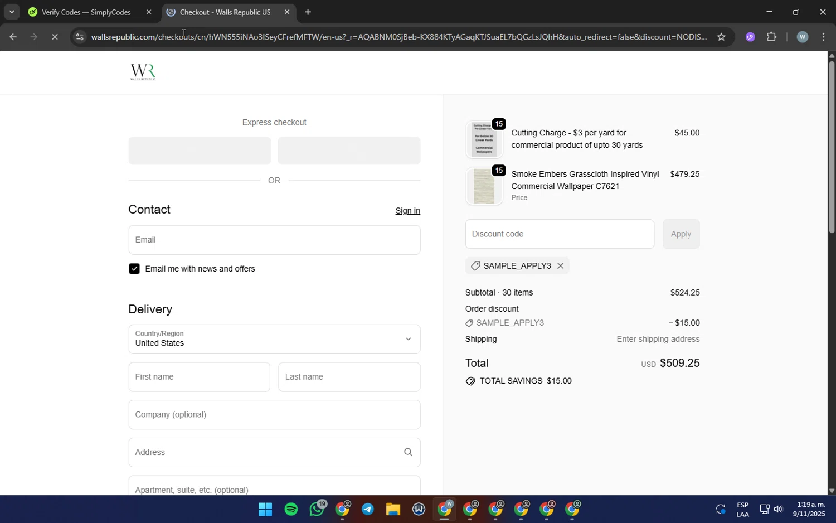
Task: Close the Checkout Walls Republic tab
Action: tap(287, 12)
